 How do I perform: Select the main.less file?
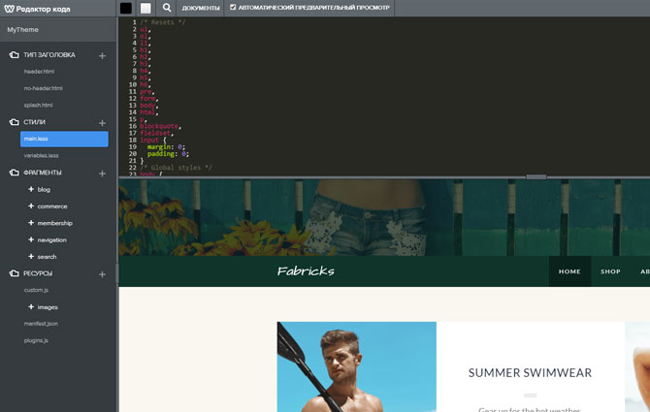pyautogui.click(x=64, y=139)
